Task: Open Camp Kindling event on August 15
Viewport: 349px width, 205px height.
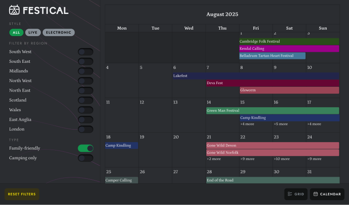Action: pos(290,118)
